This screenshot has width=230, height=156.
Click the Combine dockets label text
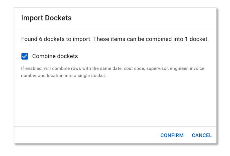55,56
